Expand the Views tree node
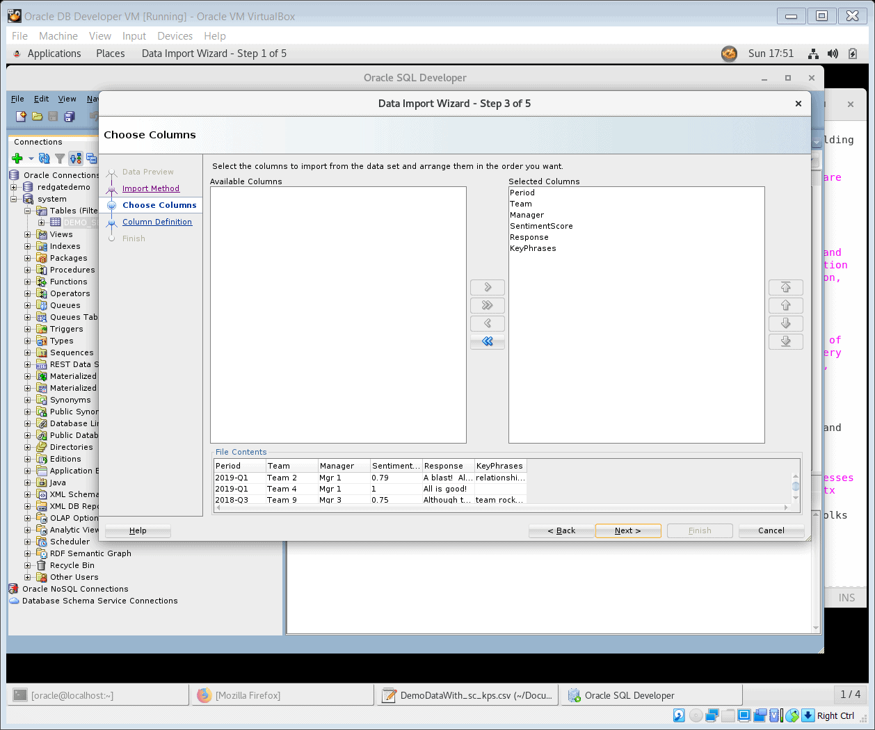This screenshot has height=730, width=875. click(x=27, y=234)
